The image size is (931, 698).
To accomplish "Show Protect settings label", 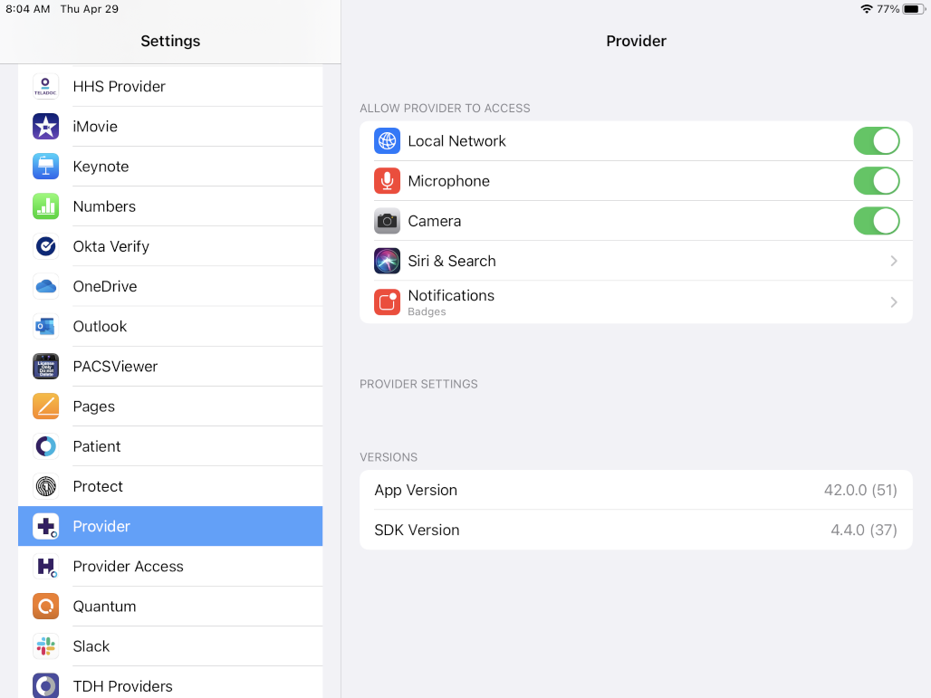I will (x=98, y=486).
